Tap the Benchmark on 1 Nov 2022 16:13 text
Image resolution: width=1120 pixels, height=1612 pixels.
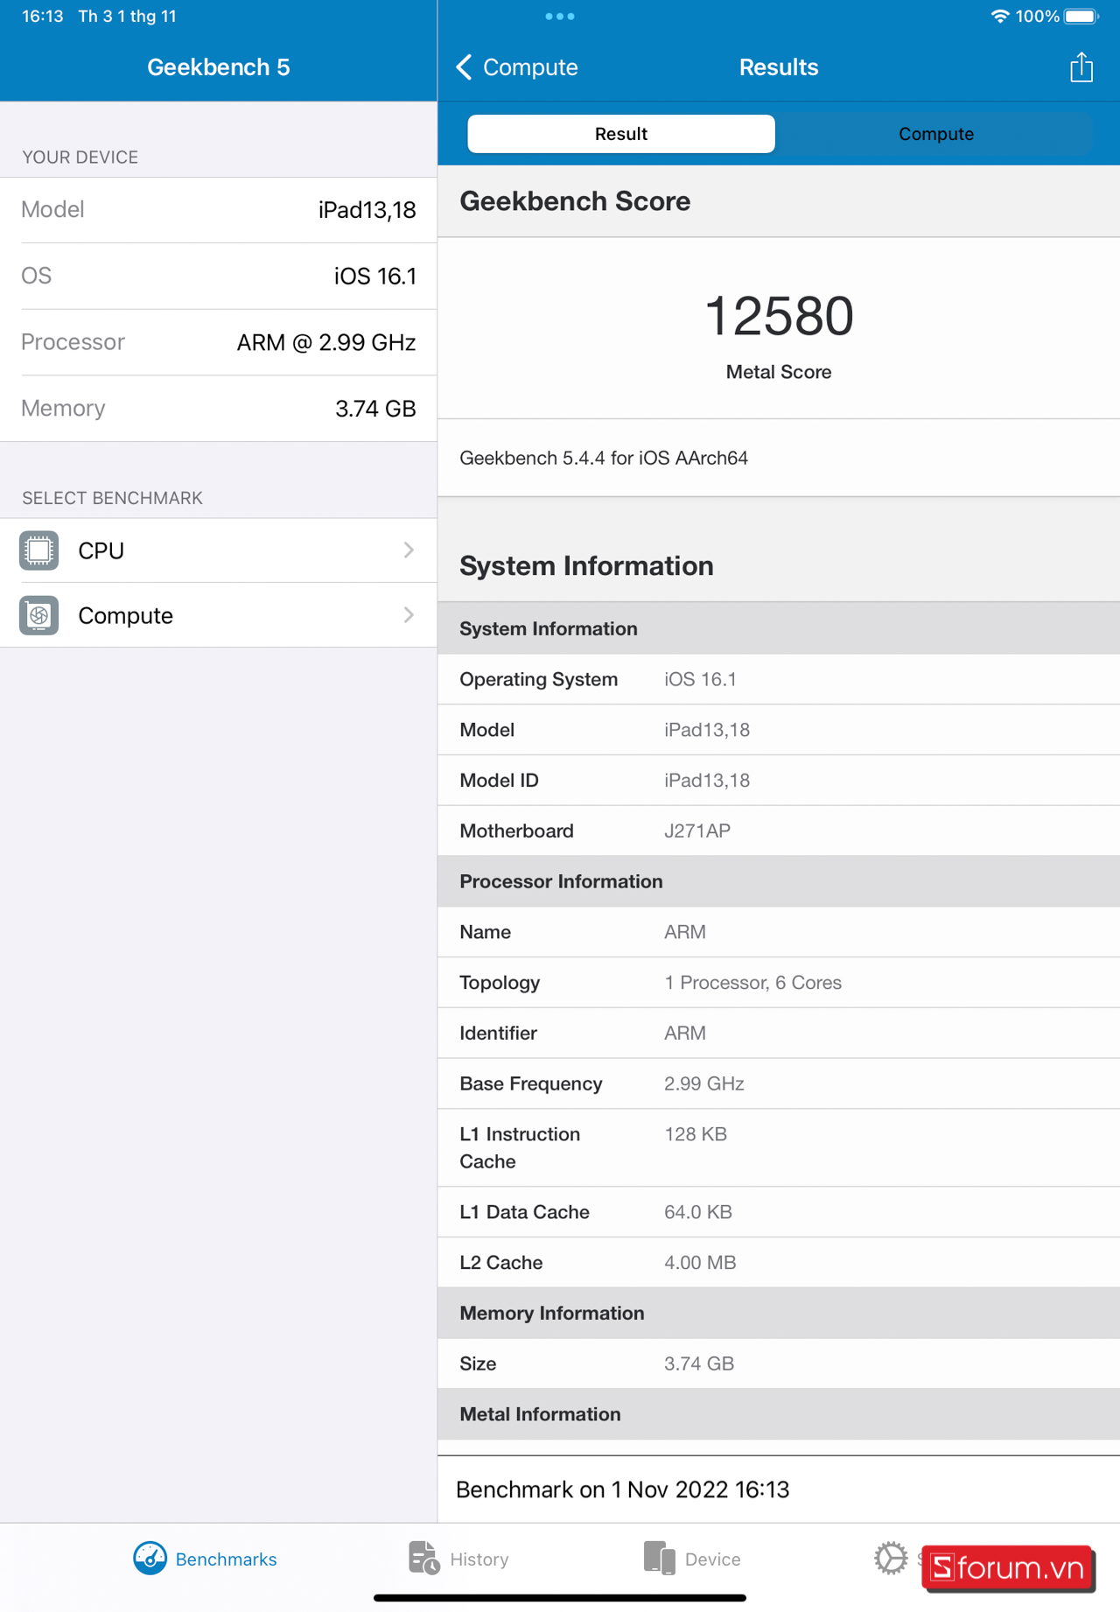click(623, 1490)
